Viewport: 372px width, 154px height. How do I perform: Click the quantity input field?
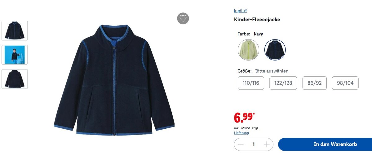[254, 144]
